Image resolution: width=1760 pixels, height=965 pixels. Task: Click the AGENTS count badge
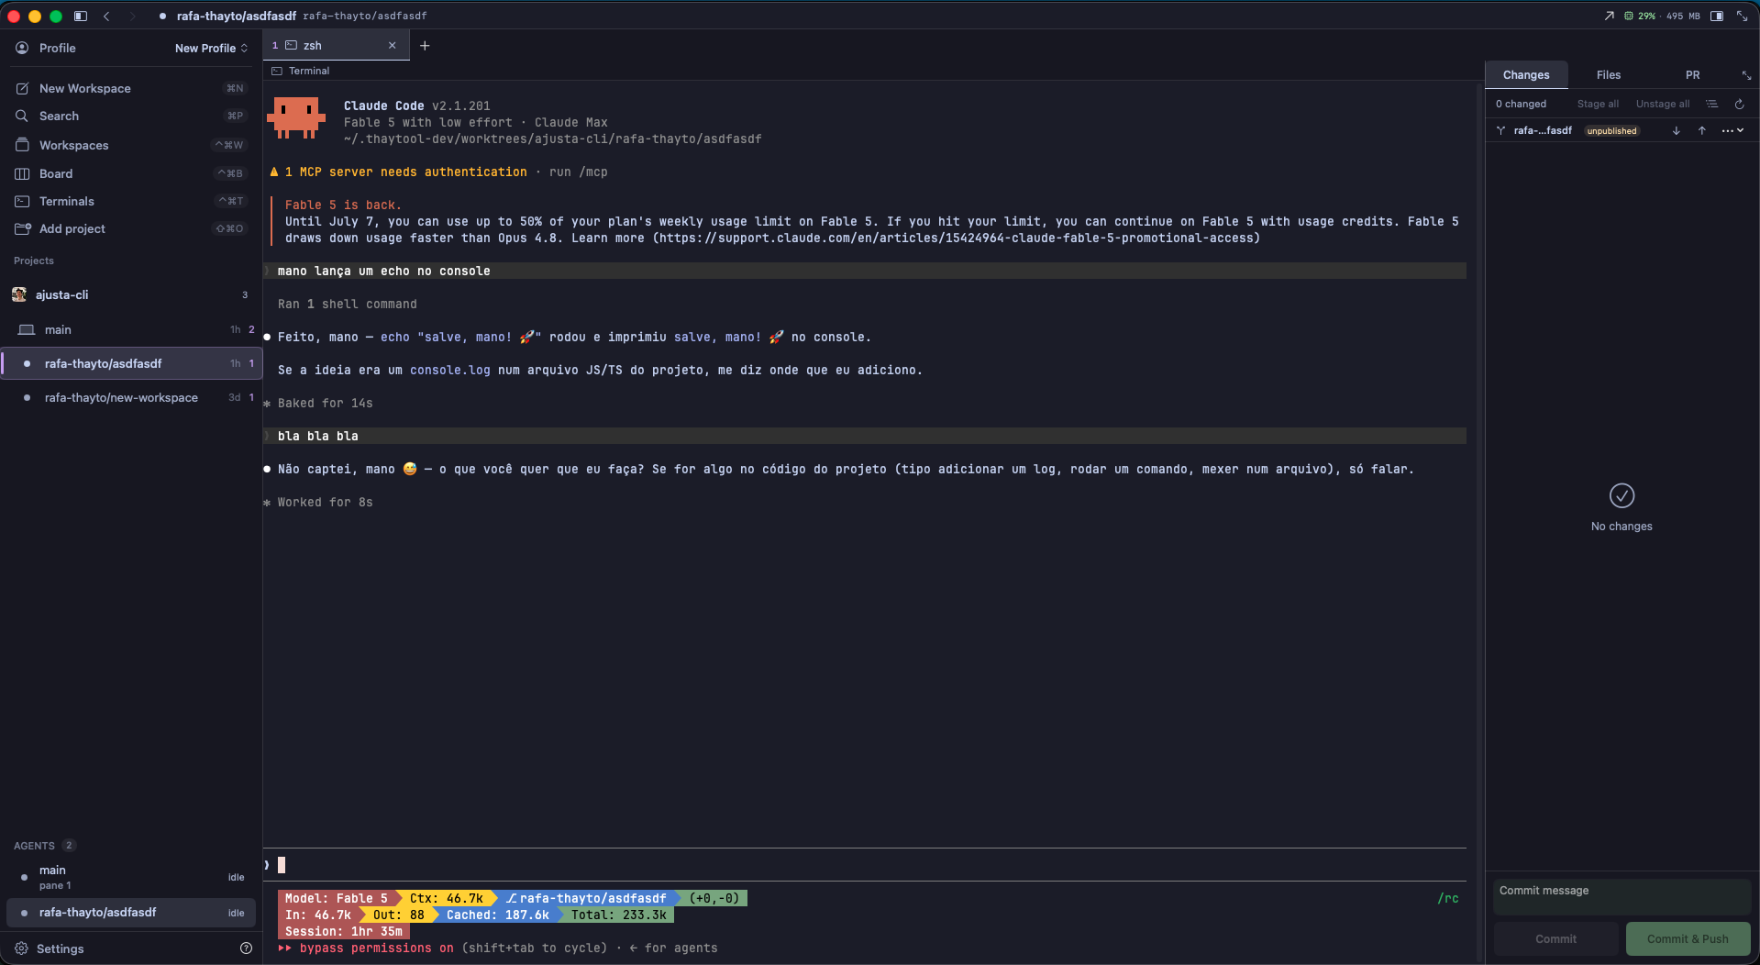[x=69, y=846]
